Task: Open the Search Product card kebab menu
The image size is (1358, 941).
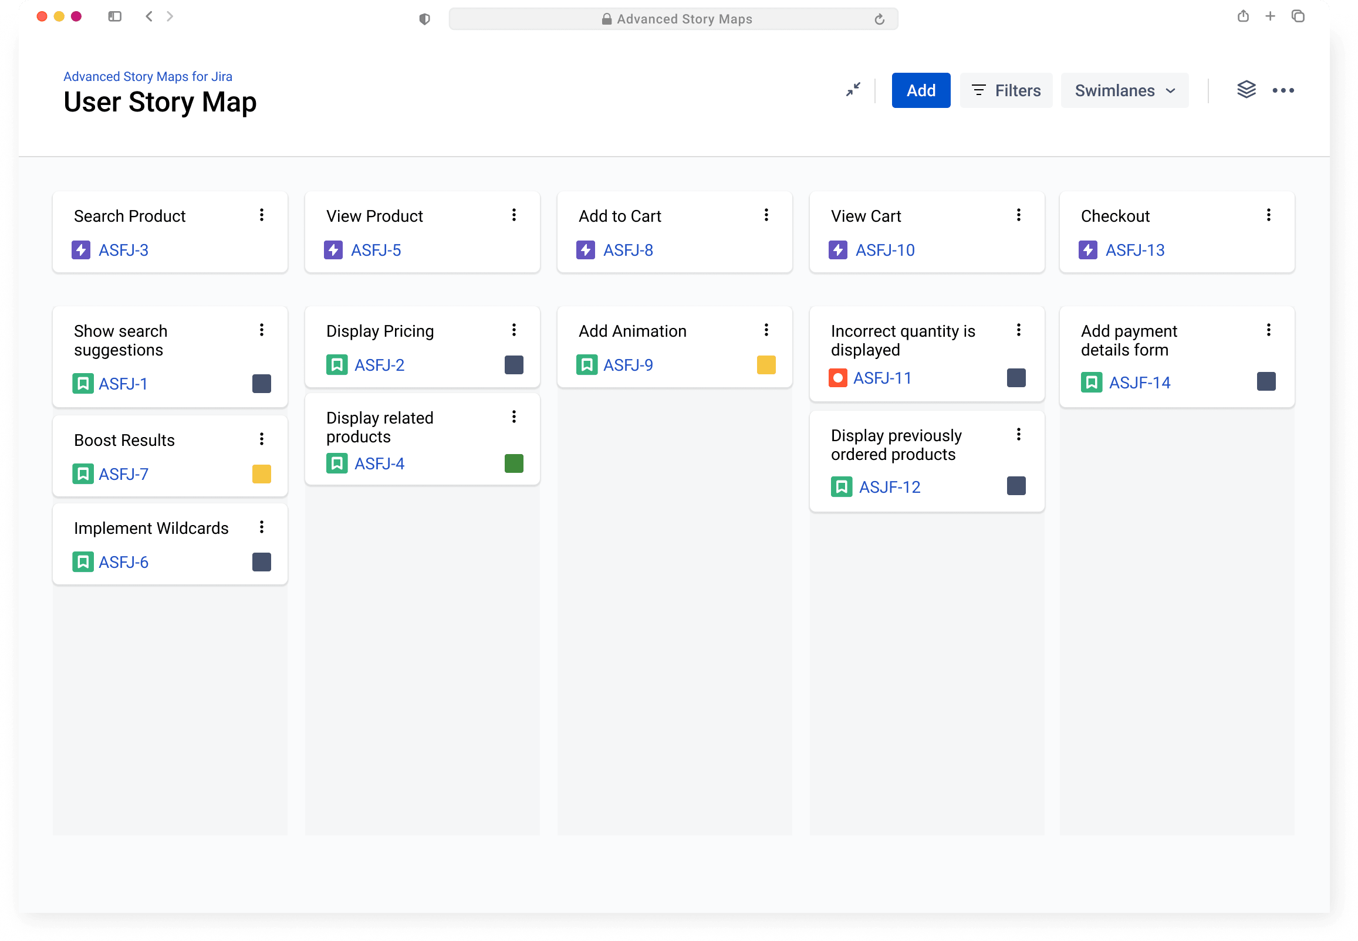Action: (x=262, y=215)
